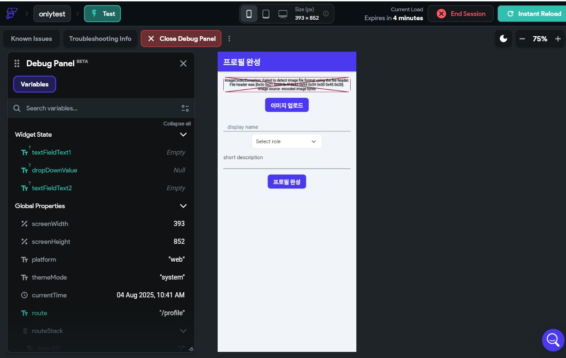
Task: Click the "web" platform value
Action: pyautogui.click(x=177, y=259)
